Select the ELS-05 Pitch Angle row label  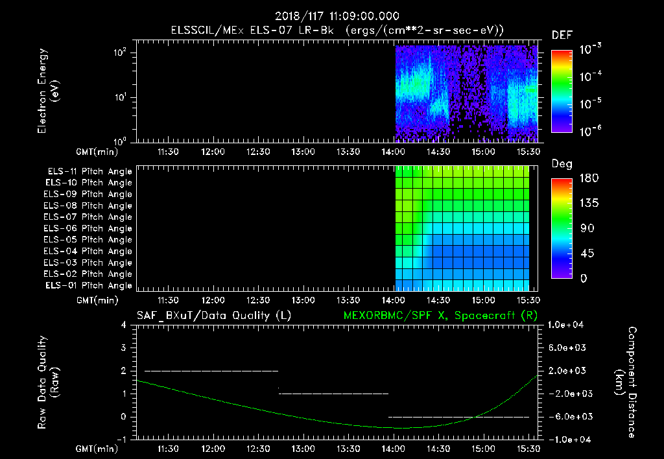coord(88,240)
